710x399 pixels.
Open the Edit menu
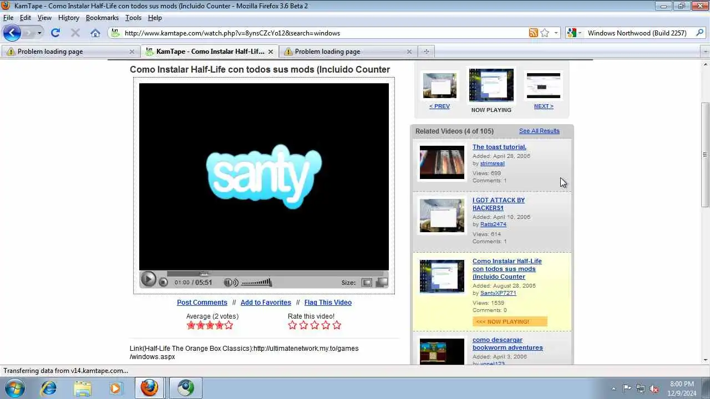pyautogui.click(x=26, y=18)
